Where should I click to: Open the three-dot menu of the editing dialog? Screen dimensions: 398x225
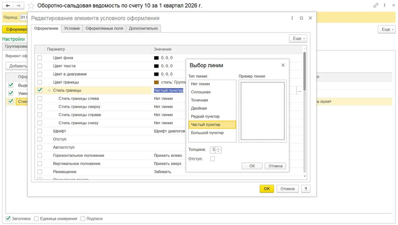coord(292,18)
